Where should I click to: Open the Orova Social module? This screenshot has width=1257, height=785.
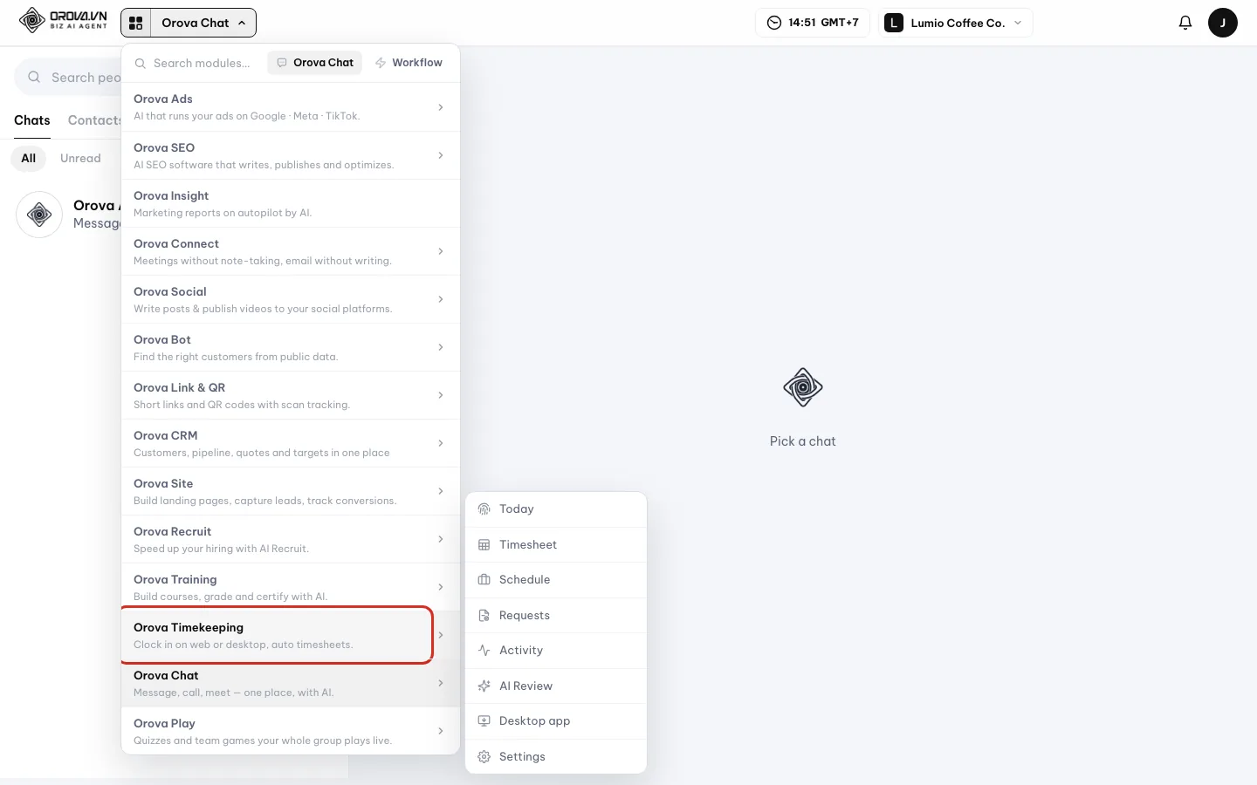(291, 299)
